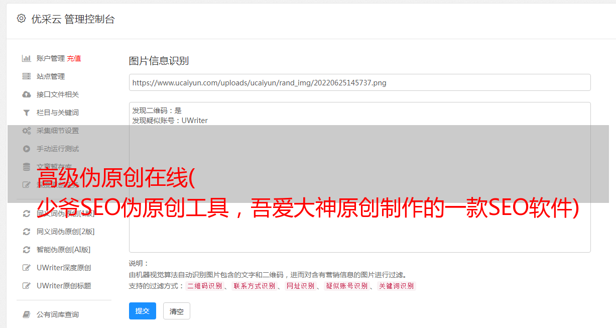The height and width of the screenshot is (328, 616).
Task: Click the 发现二维码：是 result line
Action: [157, 111]
